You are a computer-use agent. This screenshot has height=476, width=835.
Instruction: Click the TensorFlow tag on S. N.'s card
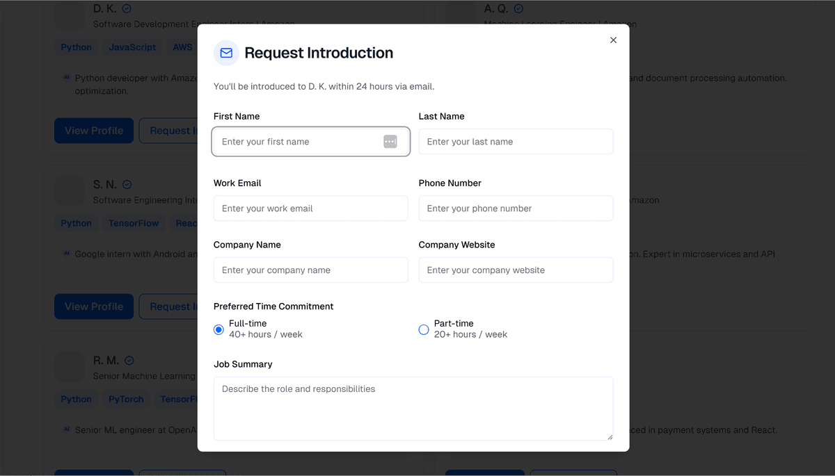pos(134,223)
